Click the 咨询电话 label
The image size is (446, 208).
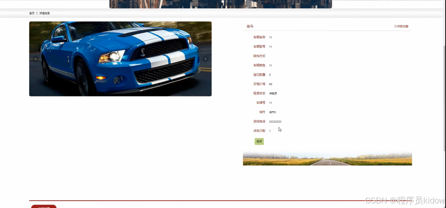[x=259, y=121]
